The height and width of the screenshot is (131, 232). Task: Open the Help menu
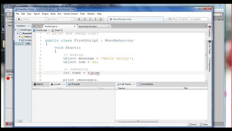point(99,14)
